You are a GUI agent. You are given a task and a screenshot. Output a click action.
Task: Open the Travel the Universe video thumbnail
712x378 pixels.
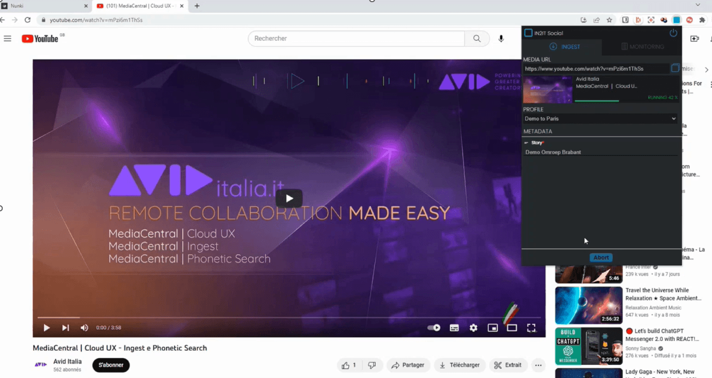[588, 305]
